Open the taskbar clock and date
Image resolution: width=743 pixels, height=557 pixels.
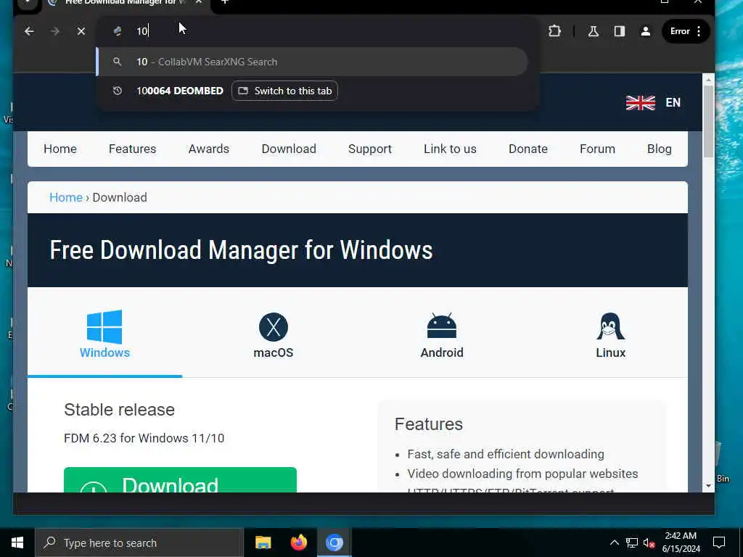point(681,542)
